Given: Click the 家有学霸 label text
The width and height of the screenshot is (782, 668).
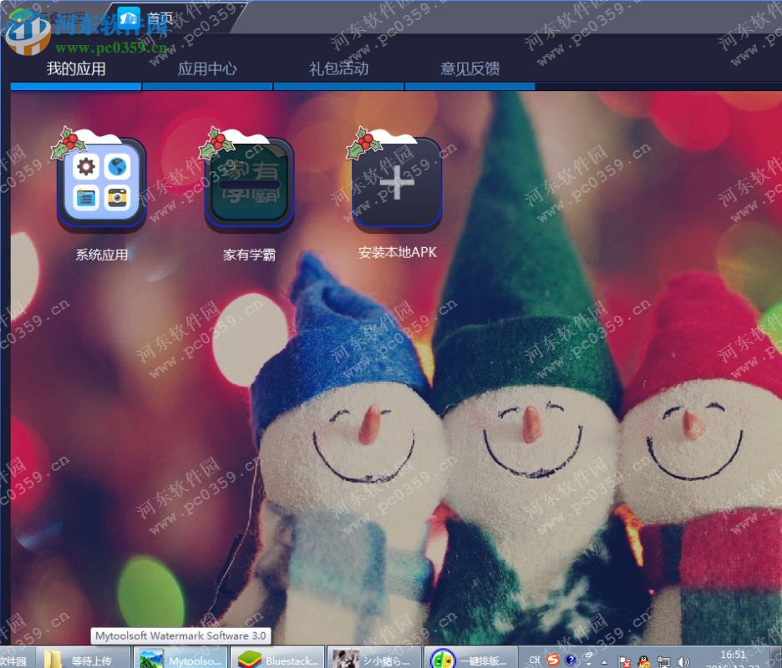Looking at the screenshot, I should tap(249, 255).
